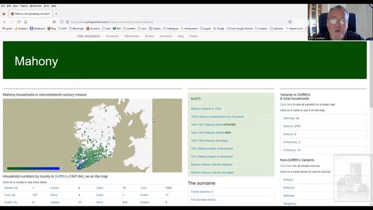Click the Clare county link

tap(100, 188)
